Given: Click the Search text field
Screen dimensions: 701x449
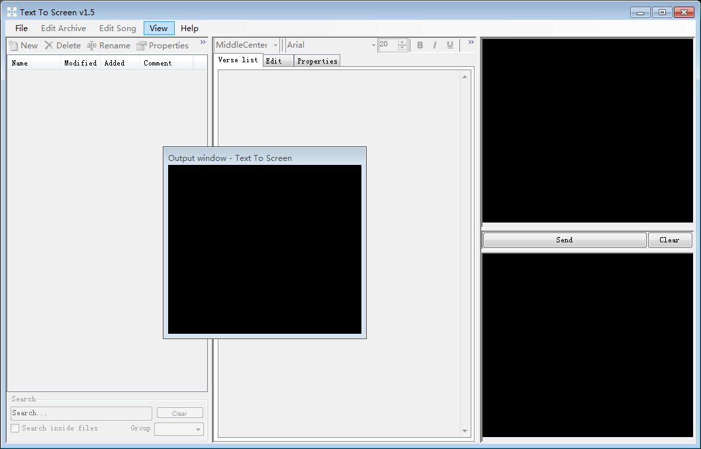Looking at the screenshot, I should click(x=81, y=413).
